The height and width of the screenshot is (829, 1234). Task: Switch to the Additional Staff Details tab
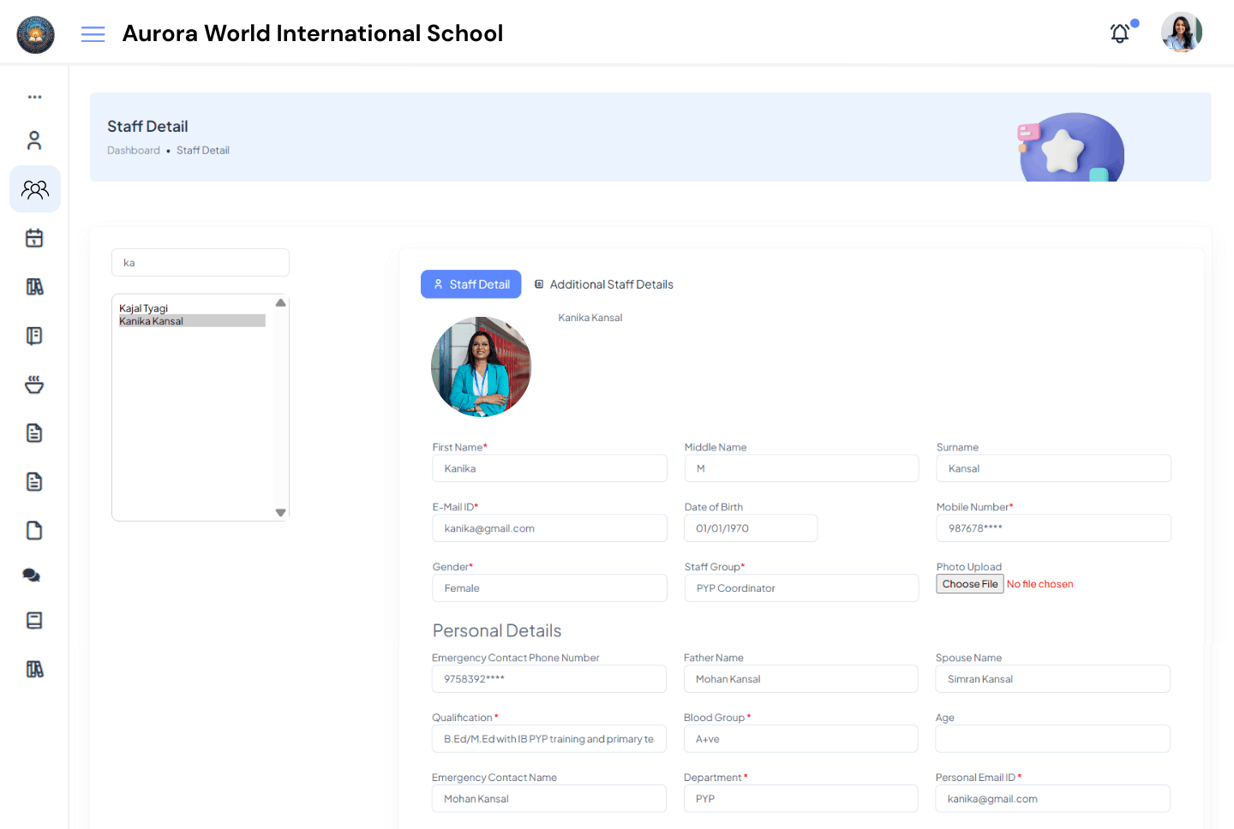pyautogui.click(x=603, y=283)
